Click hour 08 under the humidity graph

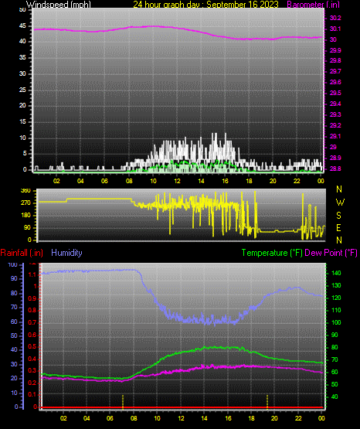134,418
